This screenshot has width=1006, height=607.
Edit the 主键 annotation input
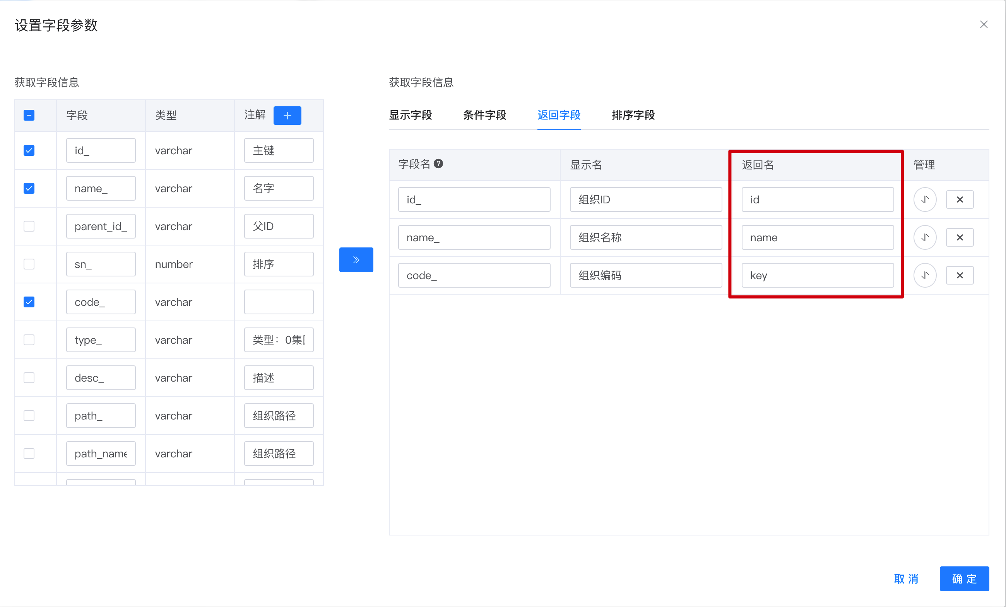(279, 150)
